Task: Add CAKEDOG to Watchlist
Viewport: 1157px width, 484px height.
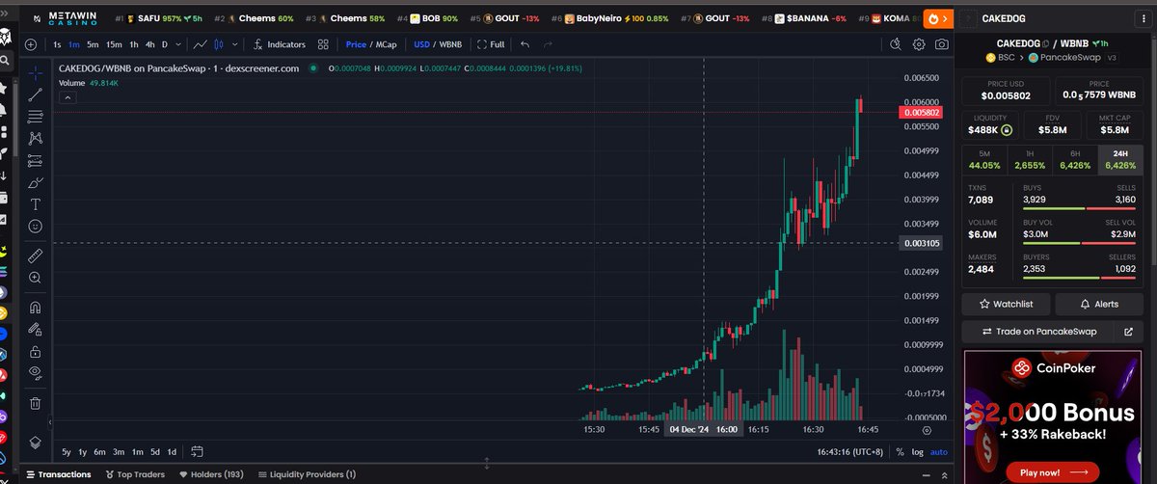Action: click(x=1006, y=304)
